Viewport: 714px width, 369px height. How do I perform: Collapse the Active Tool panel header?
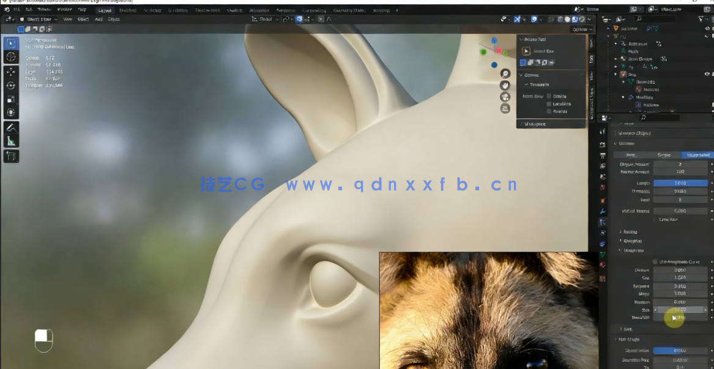pyautogui.click(x=521, y=39)
